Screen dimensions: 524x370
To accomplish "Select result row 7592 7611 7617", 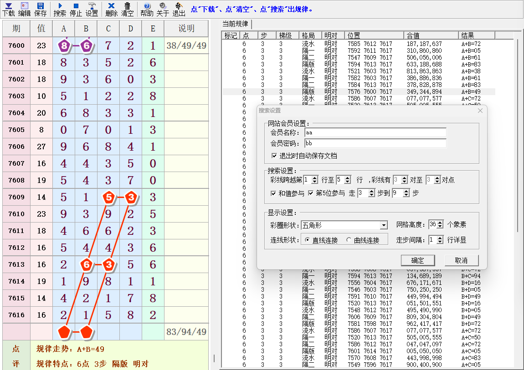I will (x=359, y=51).
